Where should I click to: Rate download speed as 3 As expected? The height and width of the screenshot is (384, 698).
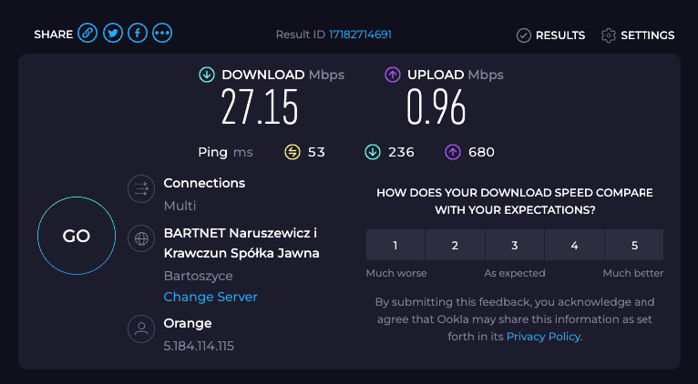[515, 245]
